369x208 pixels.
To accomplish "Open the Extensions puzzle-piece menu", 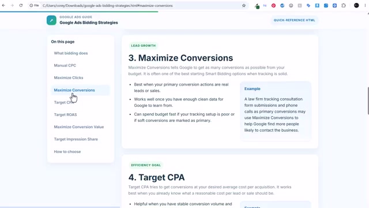I will [x=344, y=5].
